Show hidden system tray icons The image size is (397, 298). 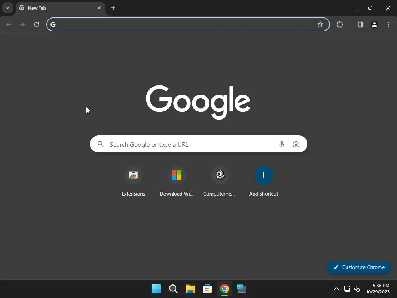[336, 289]
